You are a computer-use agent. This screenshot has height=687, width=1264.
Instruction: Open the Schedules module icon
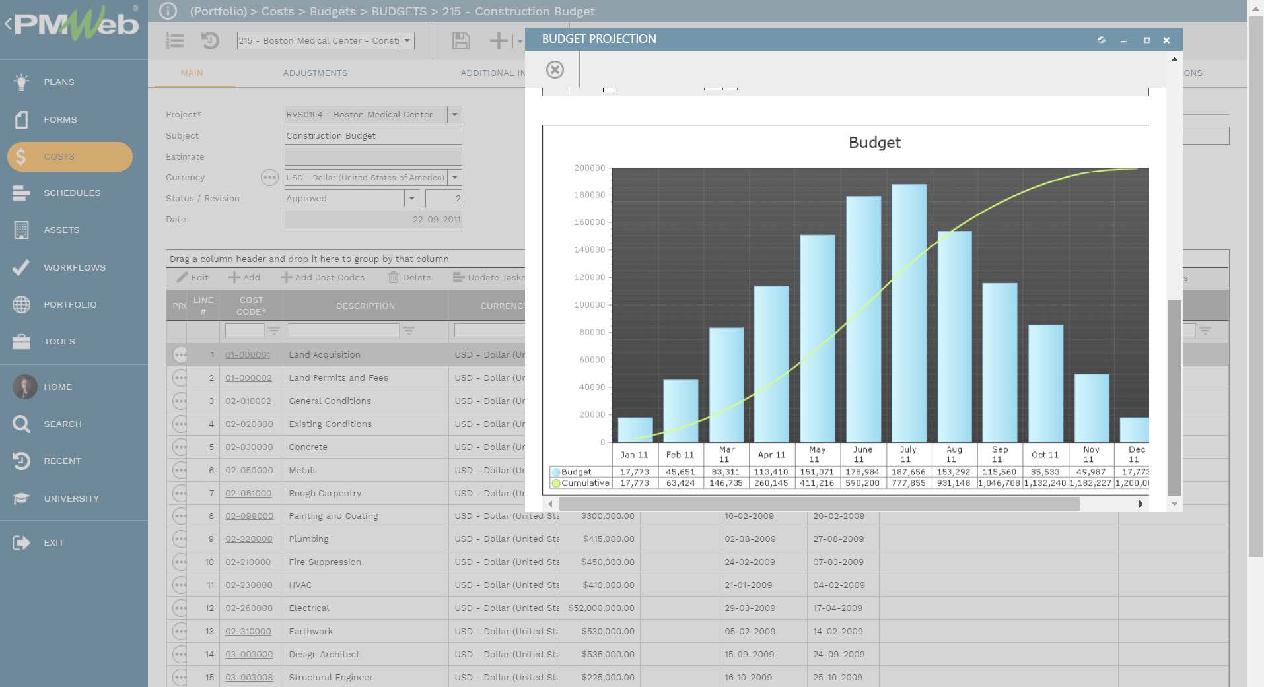(x=21, y=193)
